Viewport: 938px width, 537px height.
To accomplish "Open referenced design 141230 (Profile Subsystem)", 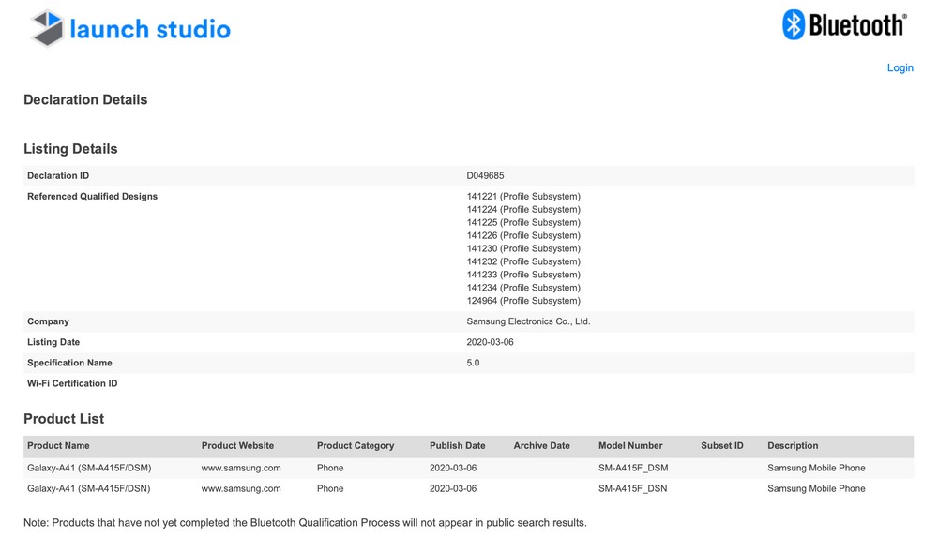I will click(x=523, y=249).
